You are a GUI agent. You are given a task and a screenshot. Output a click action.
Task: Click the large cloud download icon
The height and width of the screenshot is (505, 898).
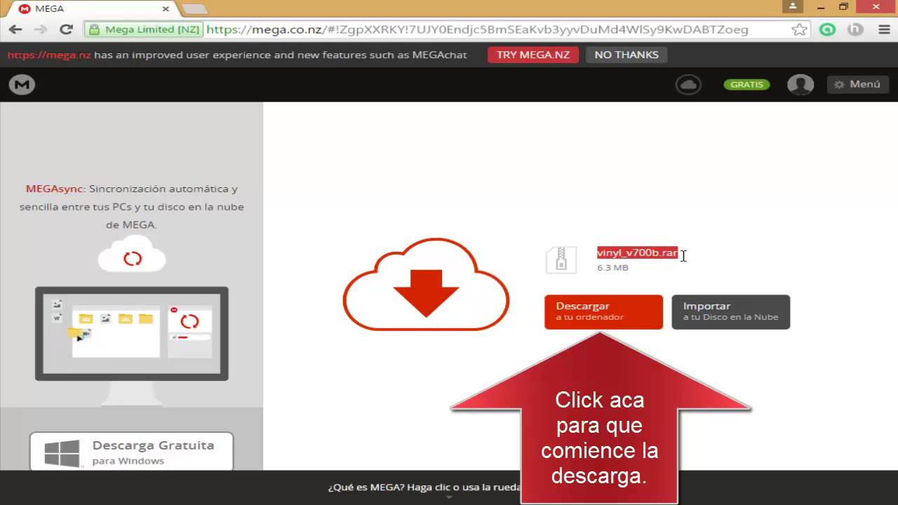pyautogui.click(x=426, y=284)
